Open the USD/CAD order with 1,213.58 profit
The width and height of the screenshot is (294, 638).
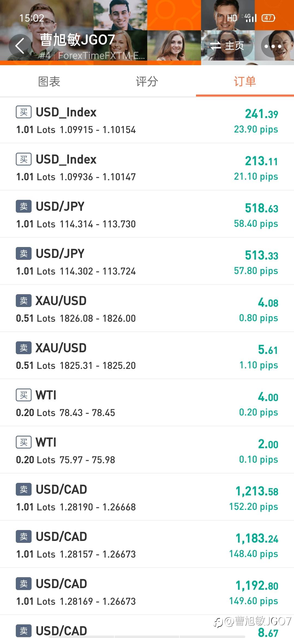147,498
